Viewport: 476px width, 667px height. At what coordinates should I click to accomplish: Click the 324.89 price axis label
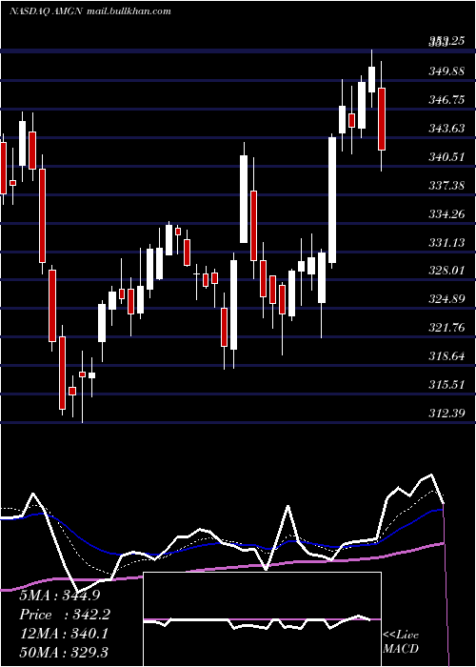[x=446, y=299]
